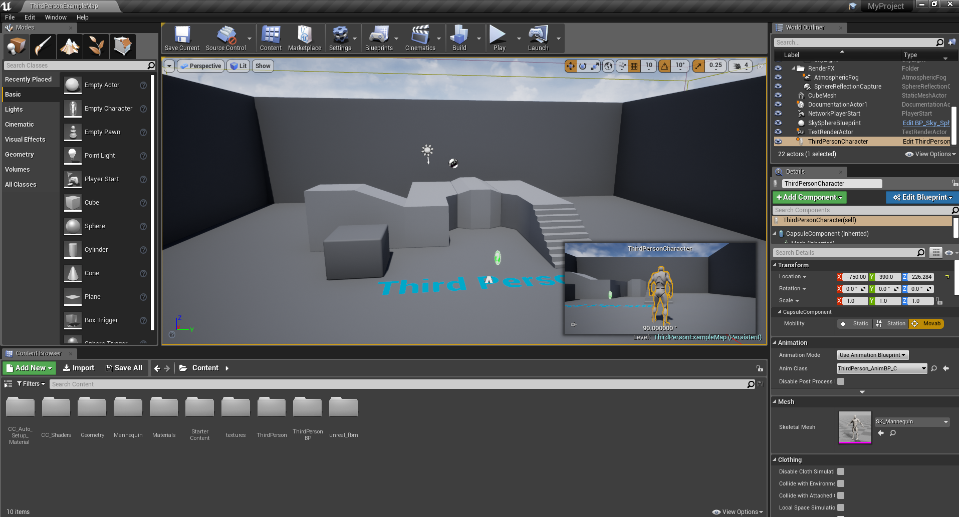
Task: Collapse the Clothing section
Action: coord(775,459)
